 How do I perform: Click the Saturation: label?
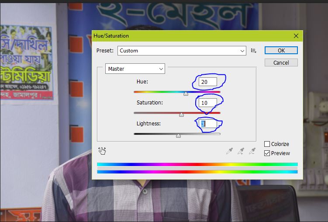coord(149,103)
